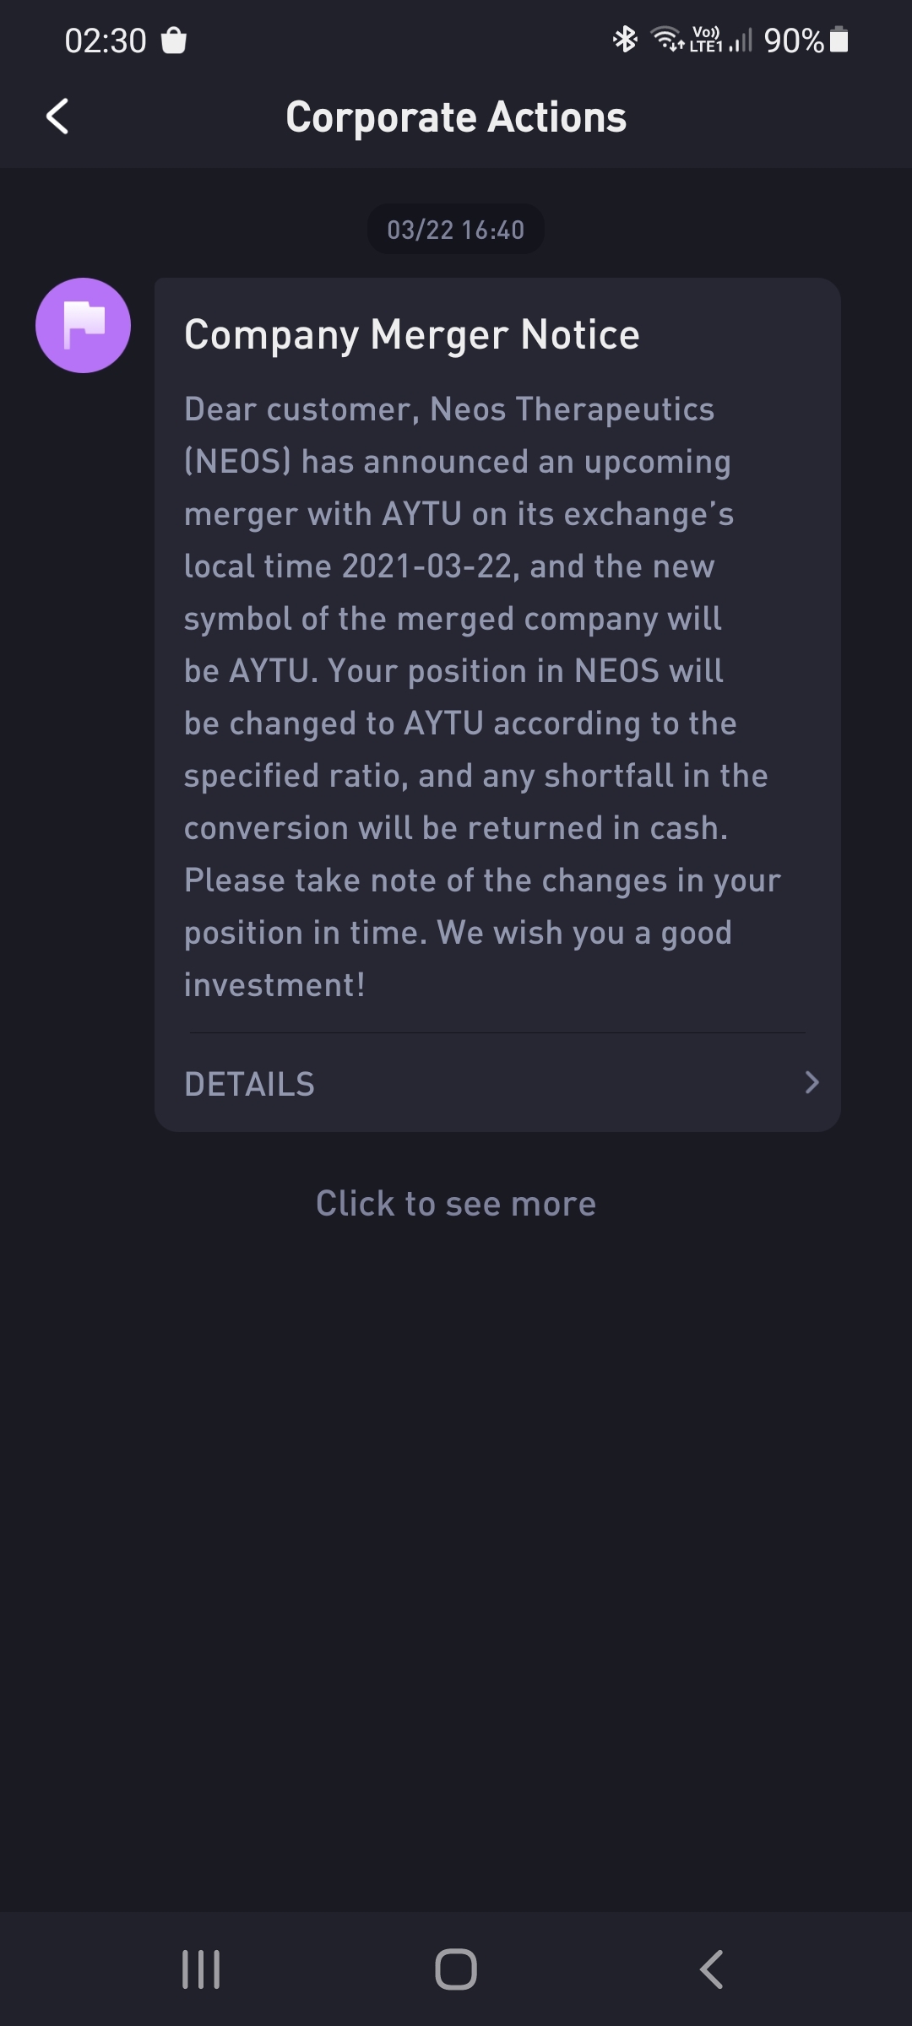Open Android recent apps button
The height and width of the screenshot is (2026, 912).
(201, 1969)
